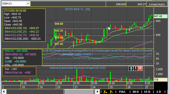Click the SET50 MAR 13 [30] chart title

click(77, 9)
